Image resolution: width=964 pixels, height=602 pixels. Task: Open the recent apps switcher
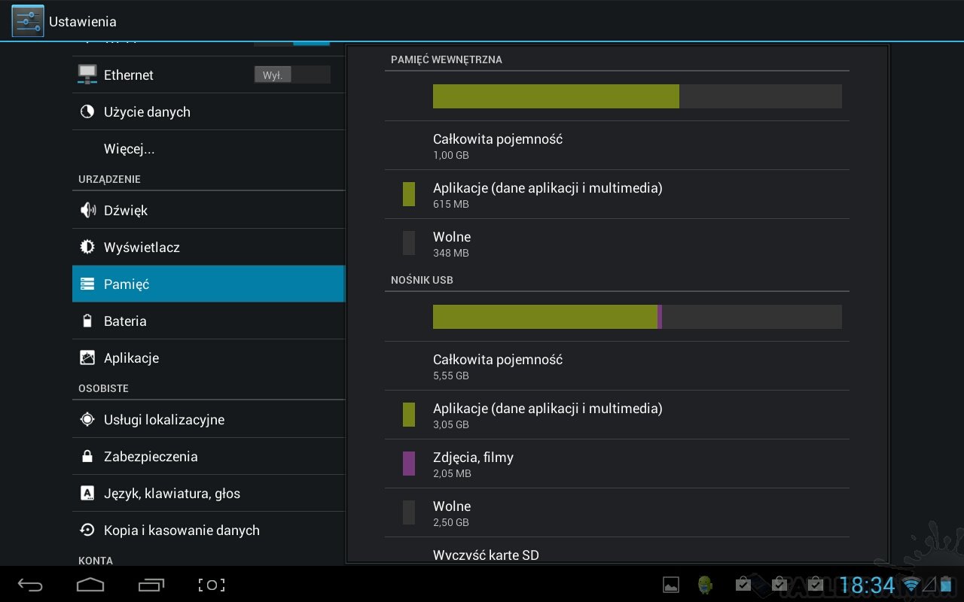151,585
